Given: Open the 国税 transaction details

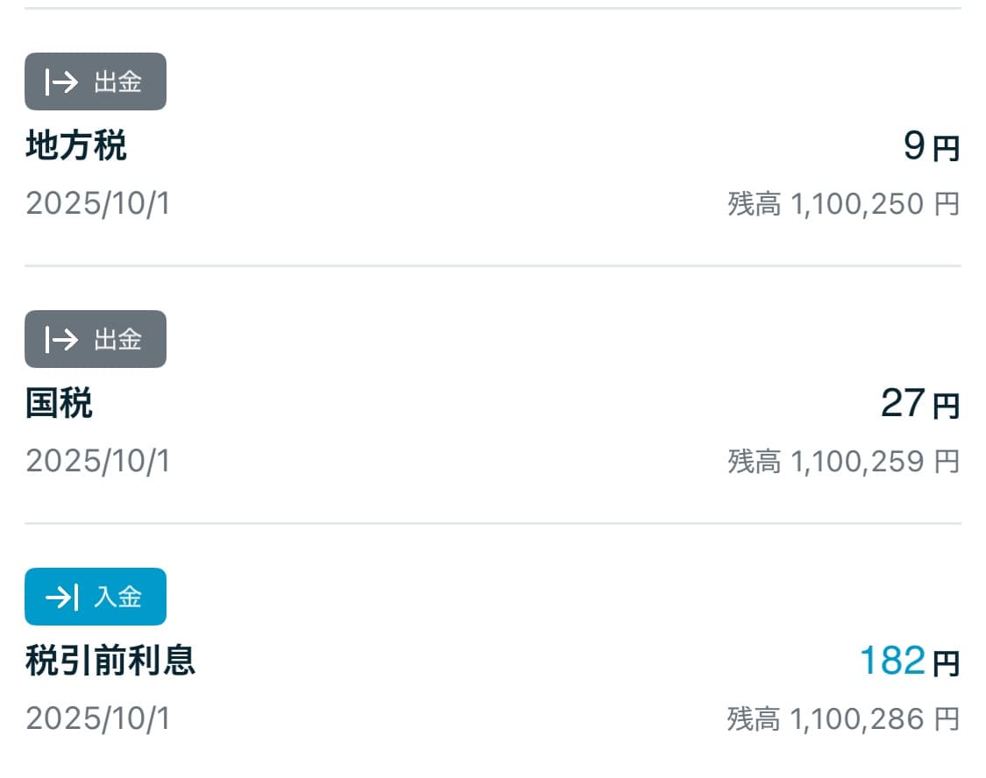Looking at the screenshot, I should coord(59,403).
